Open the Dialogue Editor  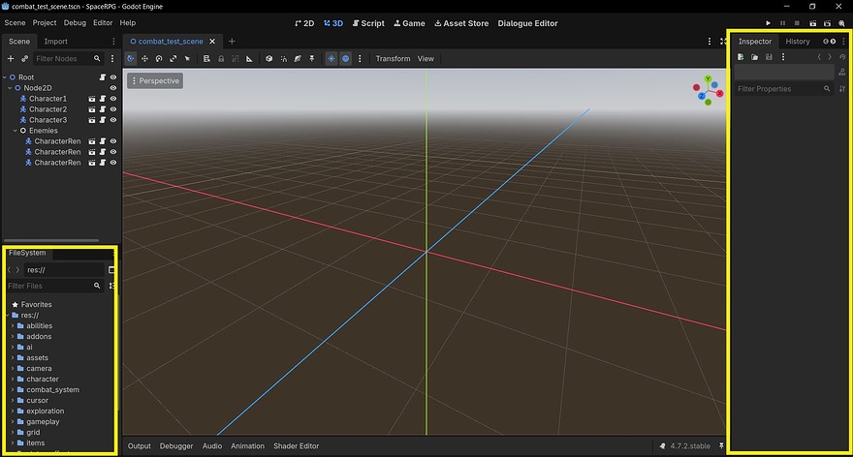[x=527, y=23]
